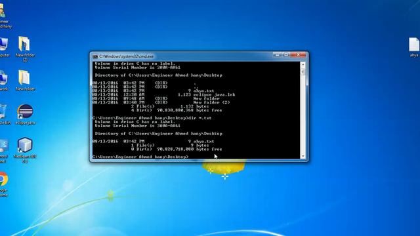Click the cmd.exe title bar text
This screenshot has height=236, width=420.
(x=126, y=56)
